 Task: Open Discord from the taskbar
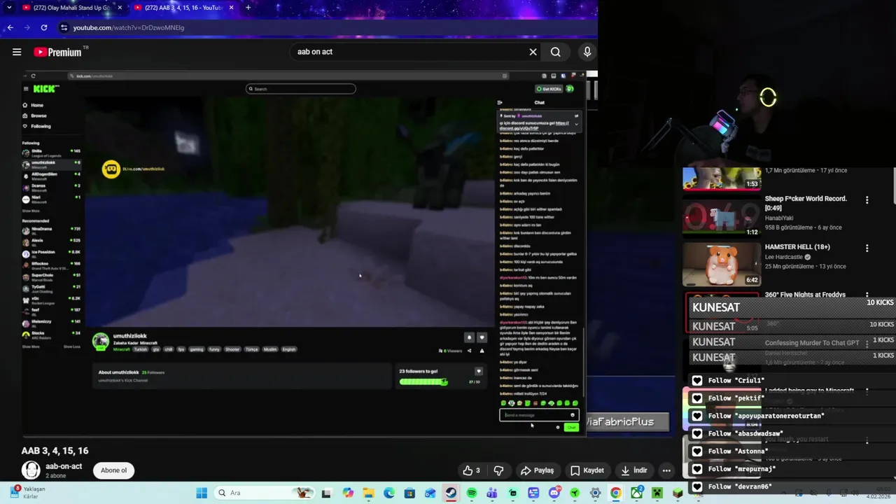point(554,493)
